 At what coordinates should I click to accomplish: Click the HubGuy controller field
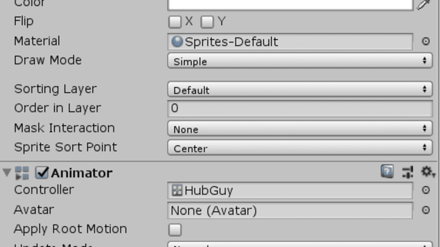[290, 191]
